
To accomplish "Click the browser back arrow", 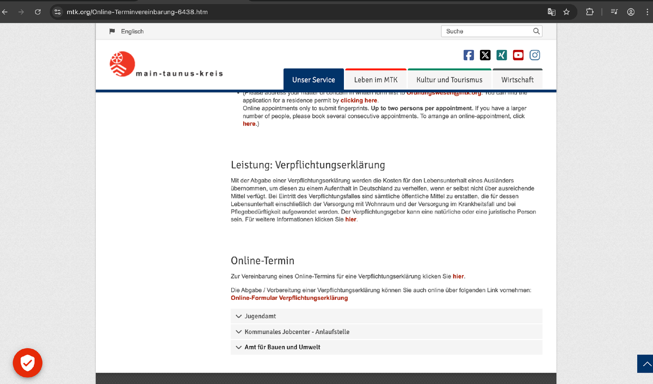I will point(5,11).
